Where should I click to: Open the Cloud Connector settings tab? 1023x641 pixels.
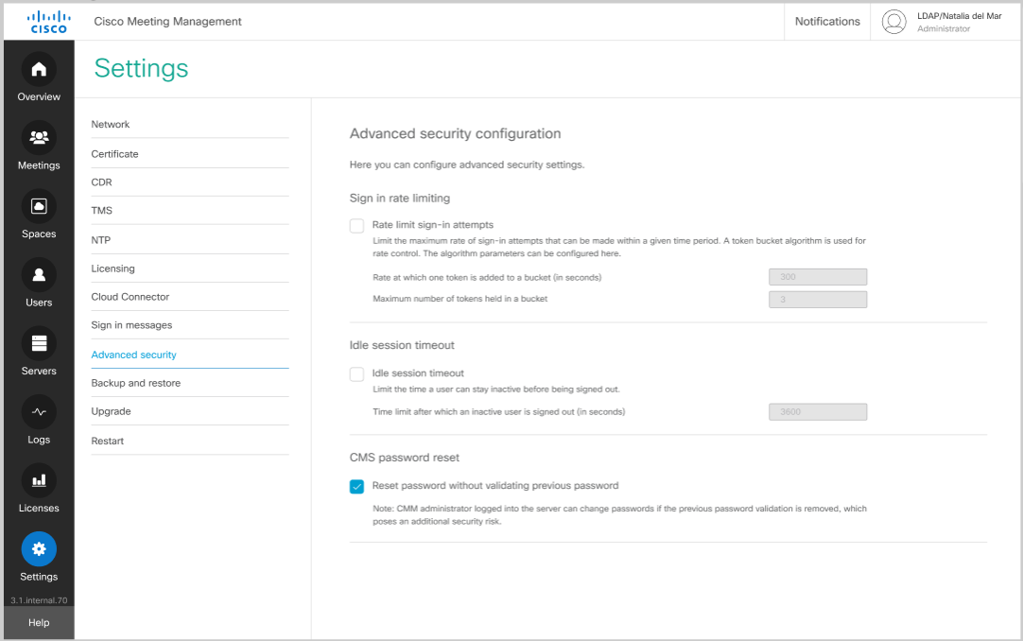click(x=190, y=297)
